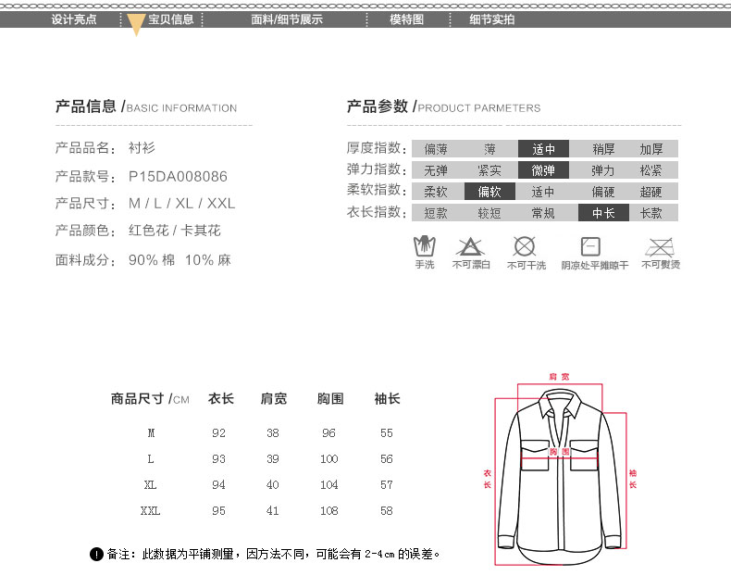Select 常规 in length index

click(x=543, y=213)
